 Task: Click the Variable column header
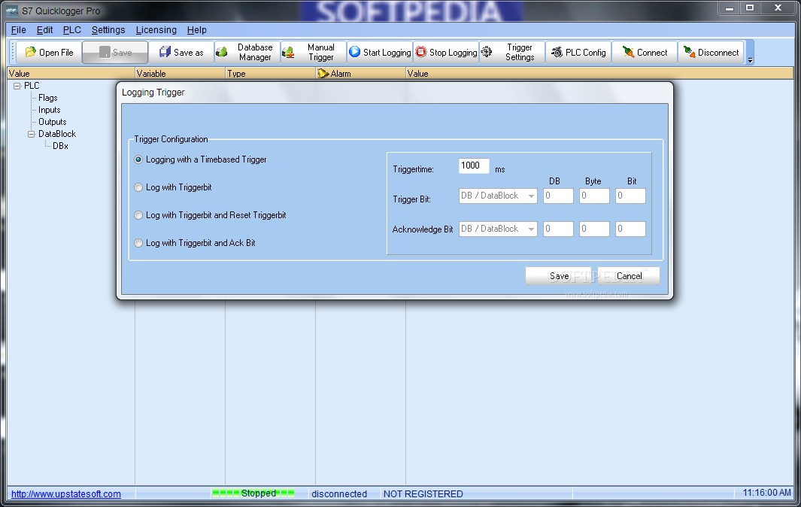pos(180,74)
